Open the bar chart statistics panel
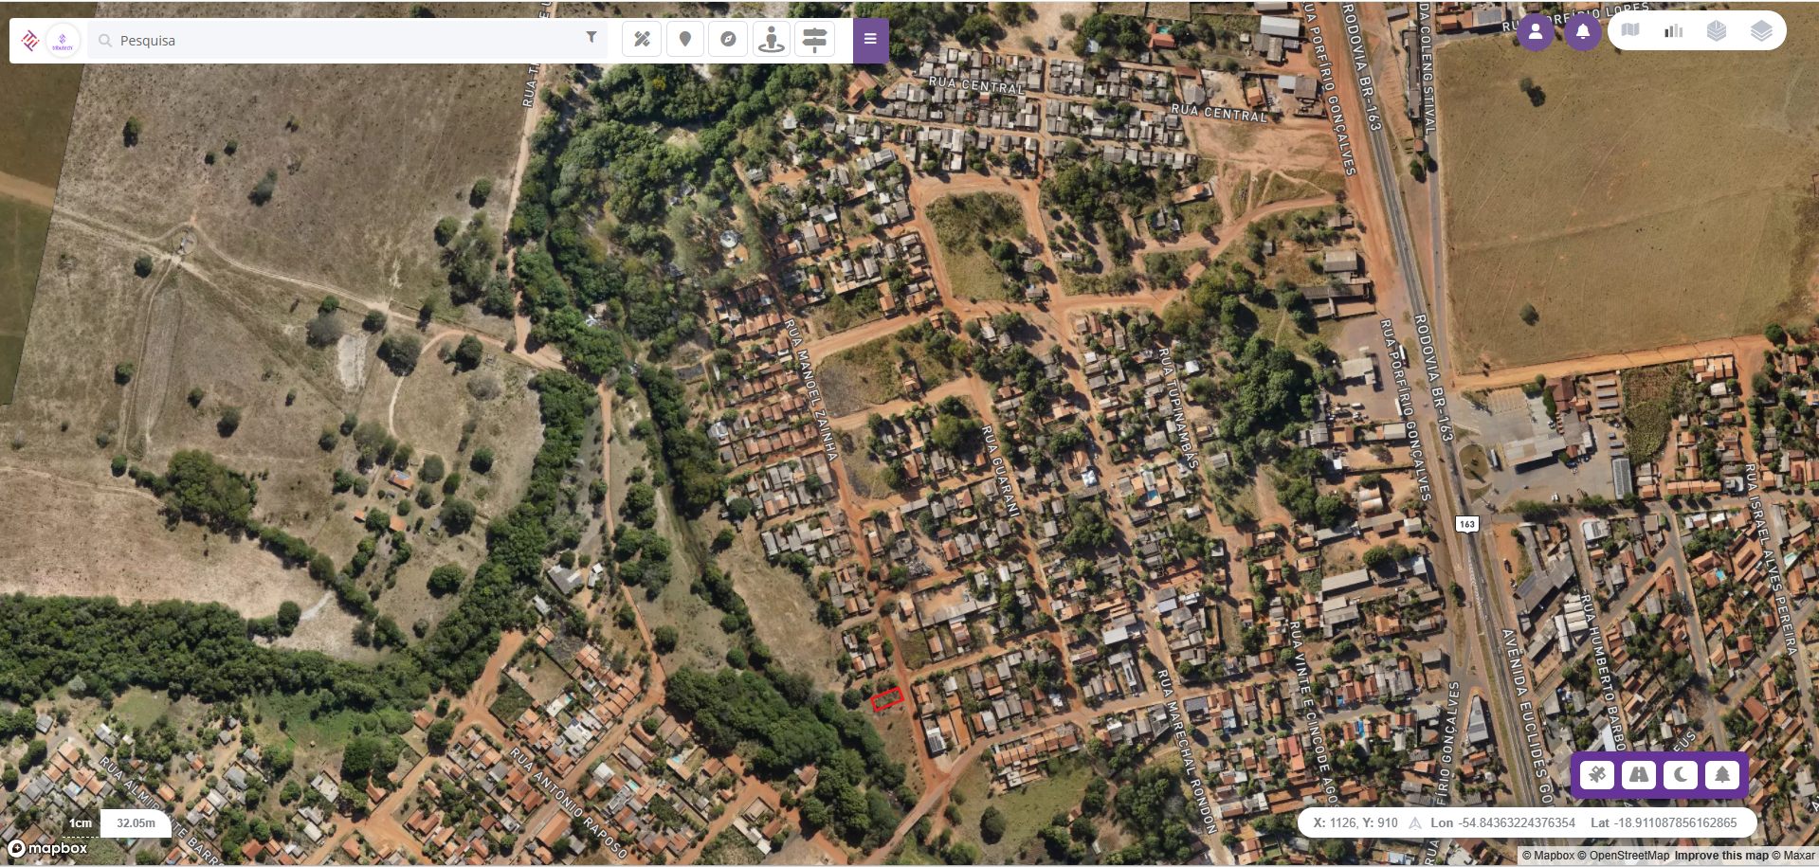1819x867 pixels. [x=1673, y=31]
